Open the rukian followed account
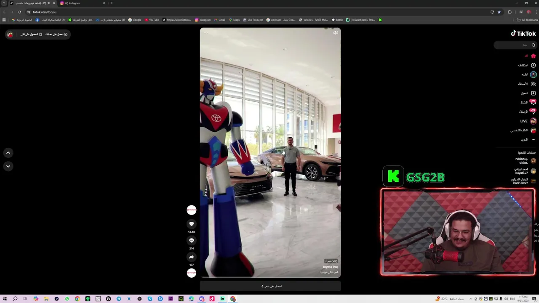Image resolution: width=539 pixels, height=303 pixels. pos(525,161)
